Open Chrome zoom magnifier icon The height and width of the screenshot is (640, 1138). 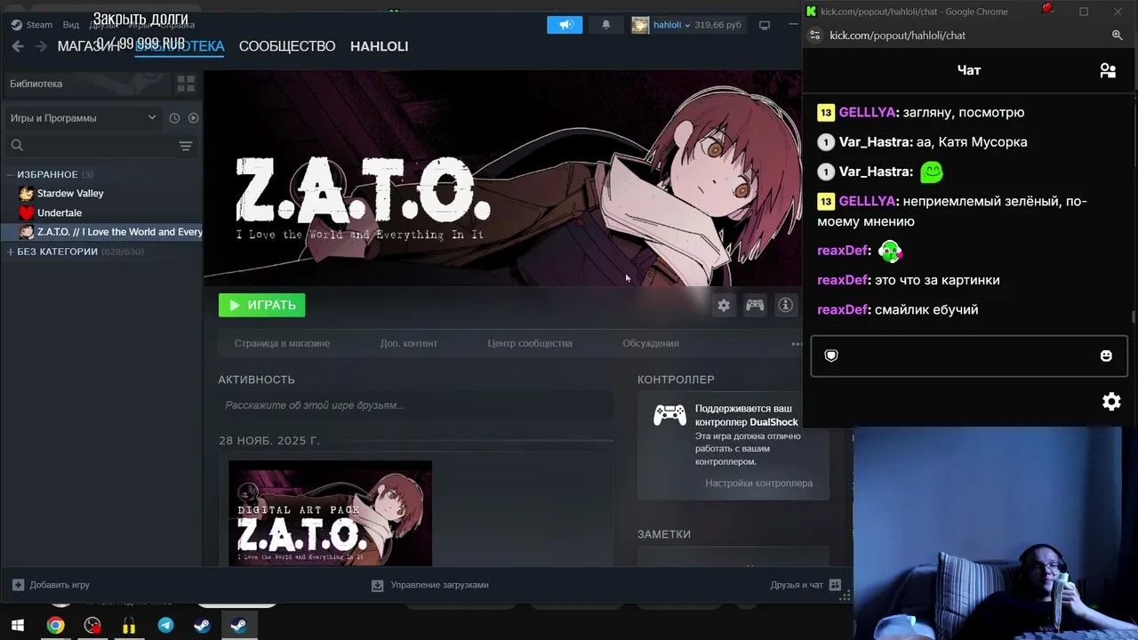point(1118,36)
